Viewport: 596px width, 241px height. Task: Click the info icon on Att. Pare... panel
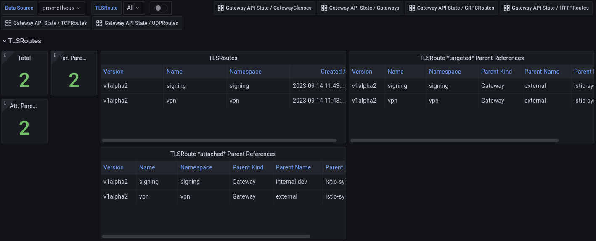5,102
